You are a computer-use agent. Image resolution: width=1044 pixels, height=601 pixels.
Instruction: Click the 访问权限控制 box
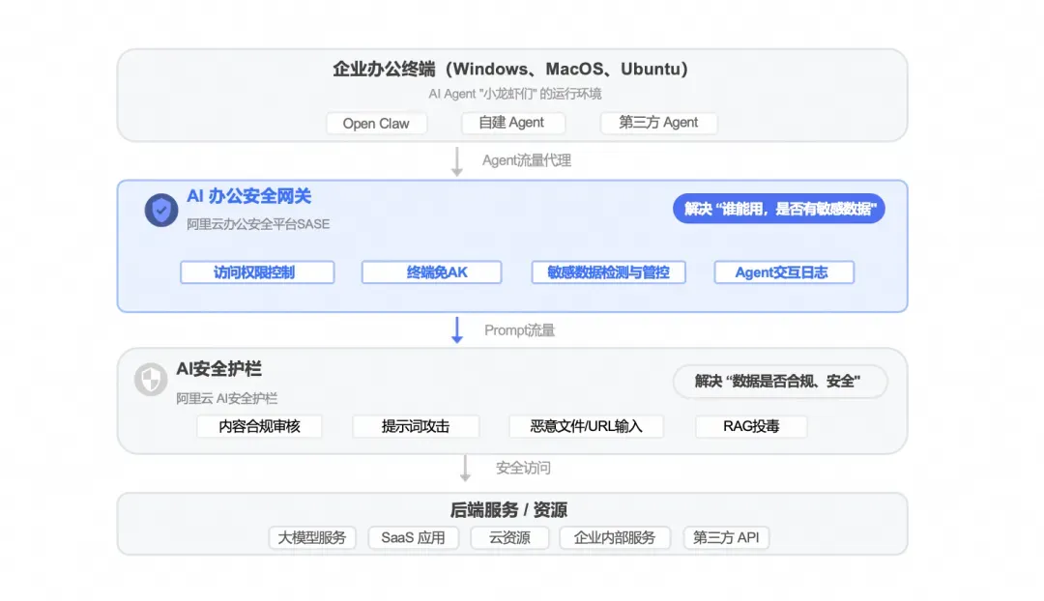(257, 272)
